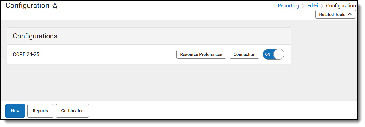
Task: Click the separator arrow between Reporting and Ed-Fi
Action: [303, 6]
